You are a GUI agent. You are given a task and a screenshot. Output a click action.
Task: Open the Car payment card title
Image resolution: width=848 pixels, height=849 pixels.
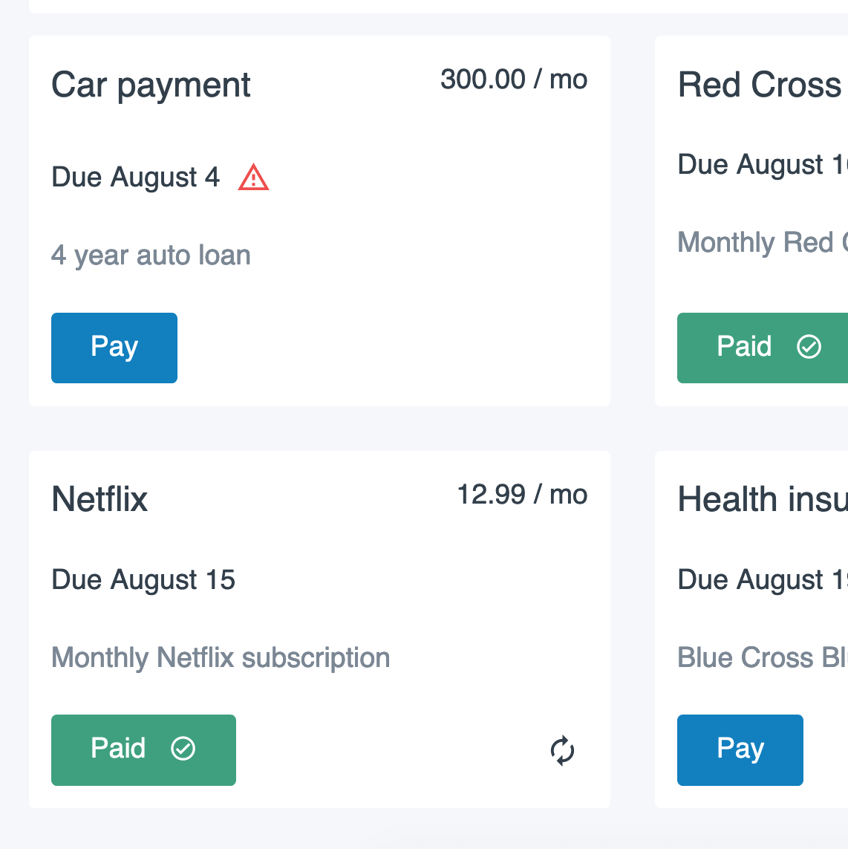pyautogui.click(x=151, y=85)
